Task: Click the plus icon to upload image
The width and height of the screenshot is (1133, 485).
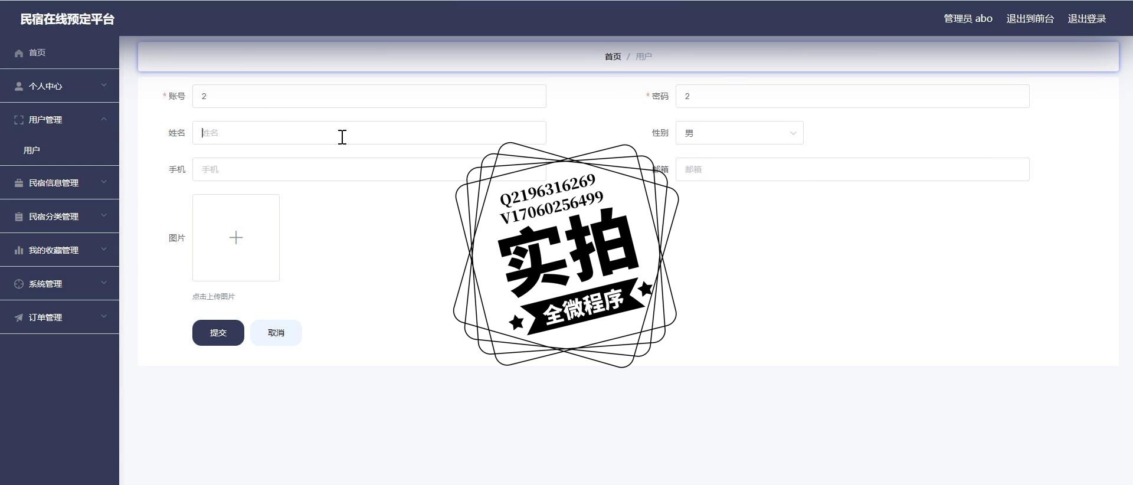Action: 236,238
